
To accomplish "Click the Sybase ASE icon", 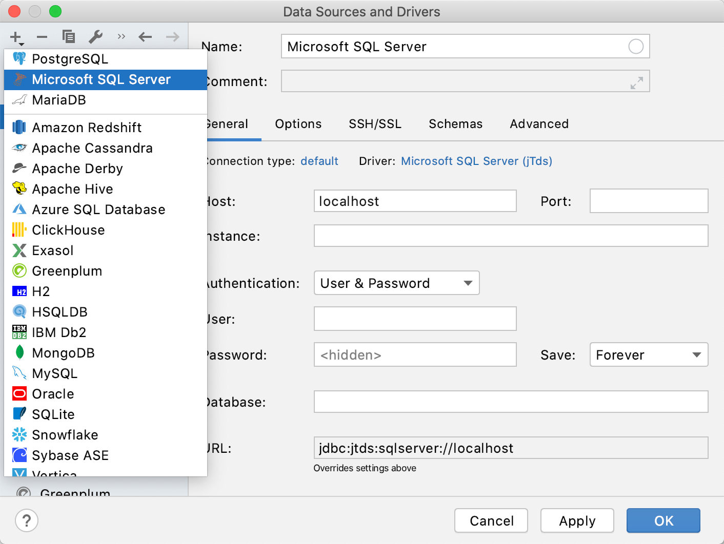I will point(19,455).
